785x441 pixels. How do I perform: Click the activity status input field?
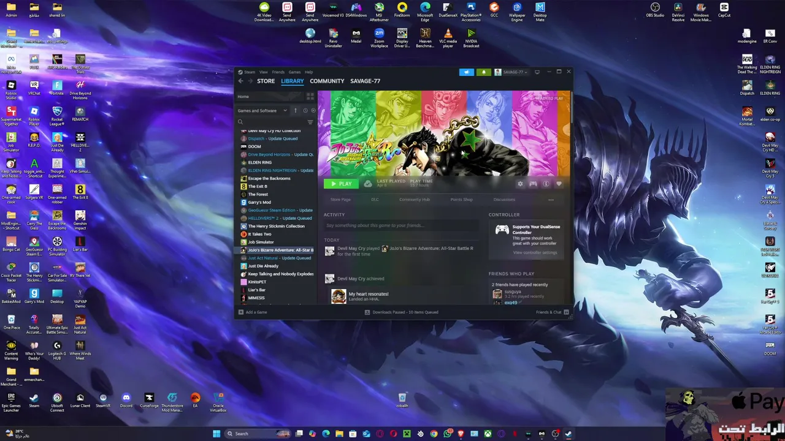[402, 225]
